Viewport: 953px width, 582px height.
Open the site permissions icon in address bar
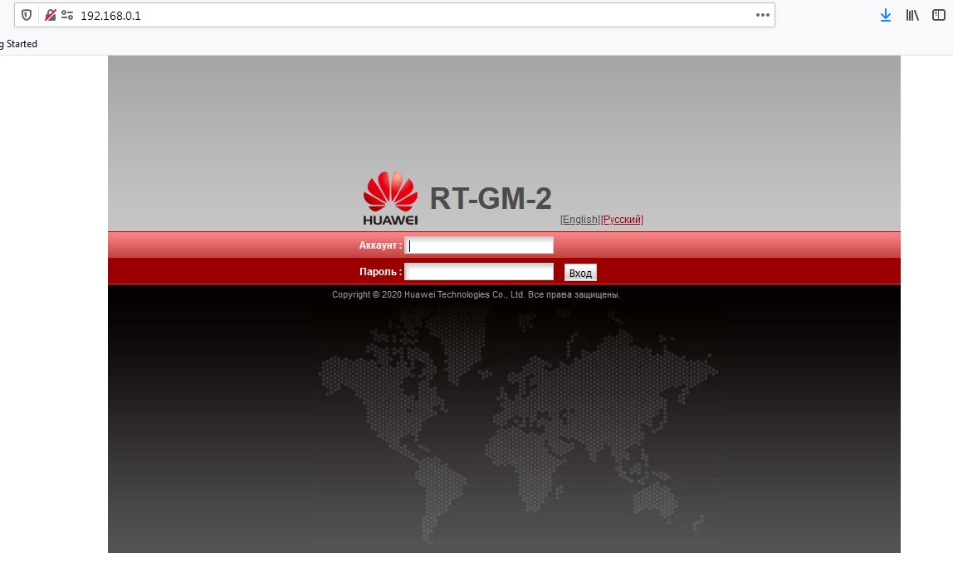pos(67,15)
